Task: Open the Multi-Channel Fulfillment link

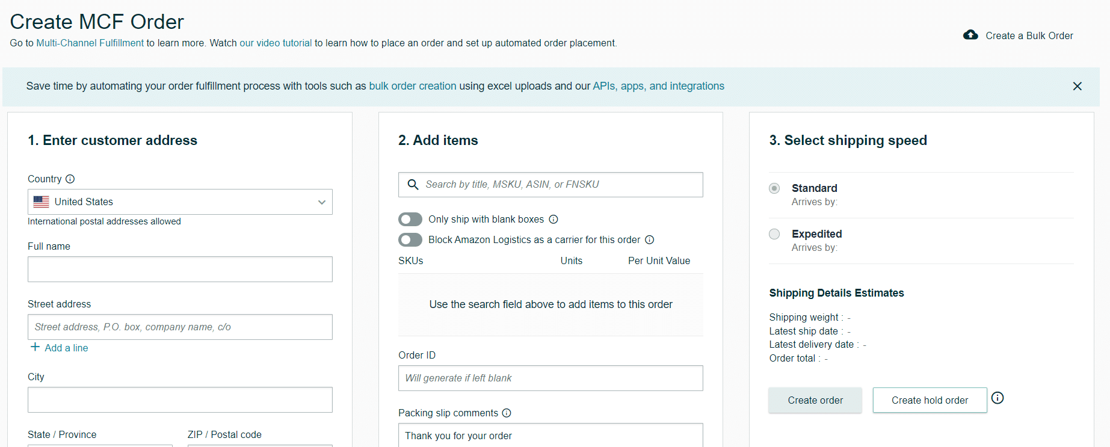Action: (x=90, y=43)
